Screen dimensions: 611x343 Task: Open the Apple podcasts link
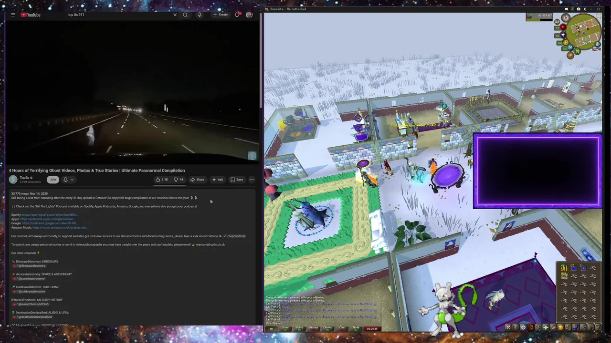click(47, 219)
